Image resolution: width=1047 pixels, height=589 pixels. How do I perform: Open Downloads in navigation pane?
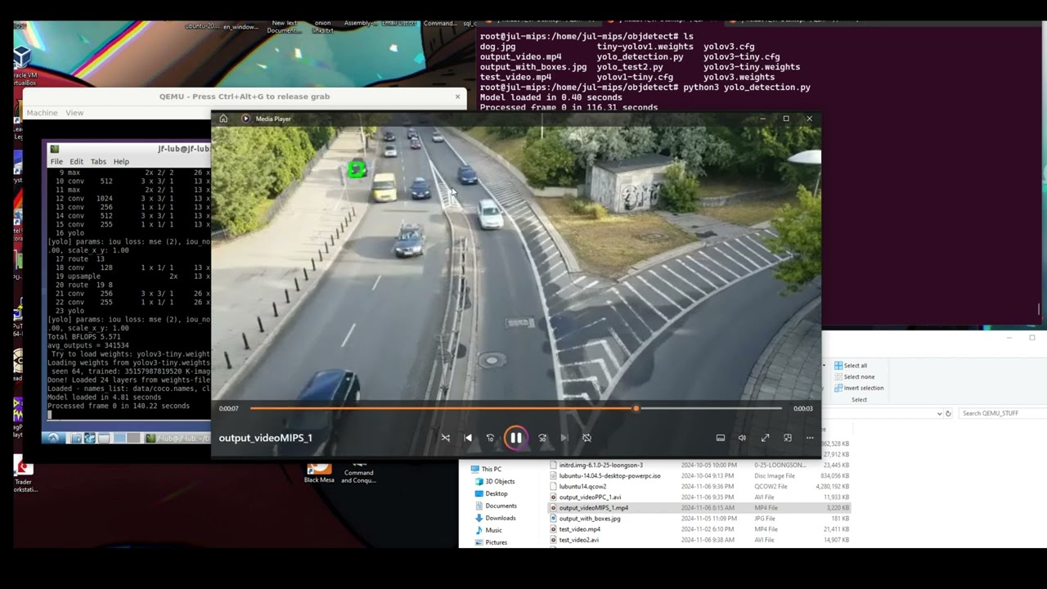click(495, 518)
